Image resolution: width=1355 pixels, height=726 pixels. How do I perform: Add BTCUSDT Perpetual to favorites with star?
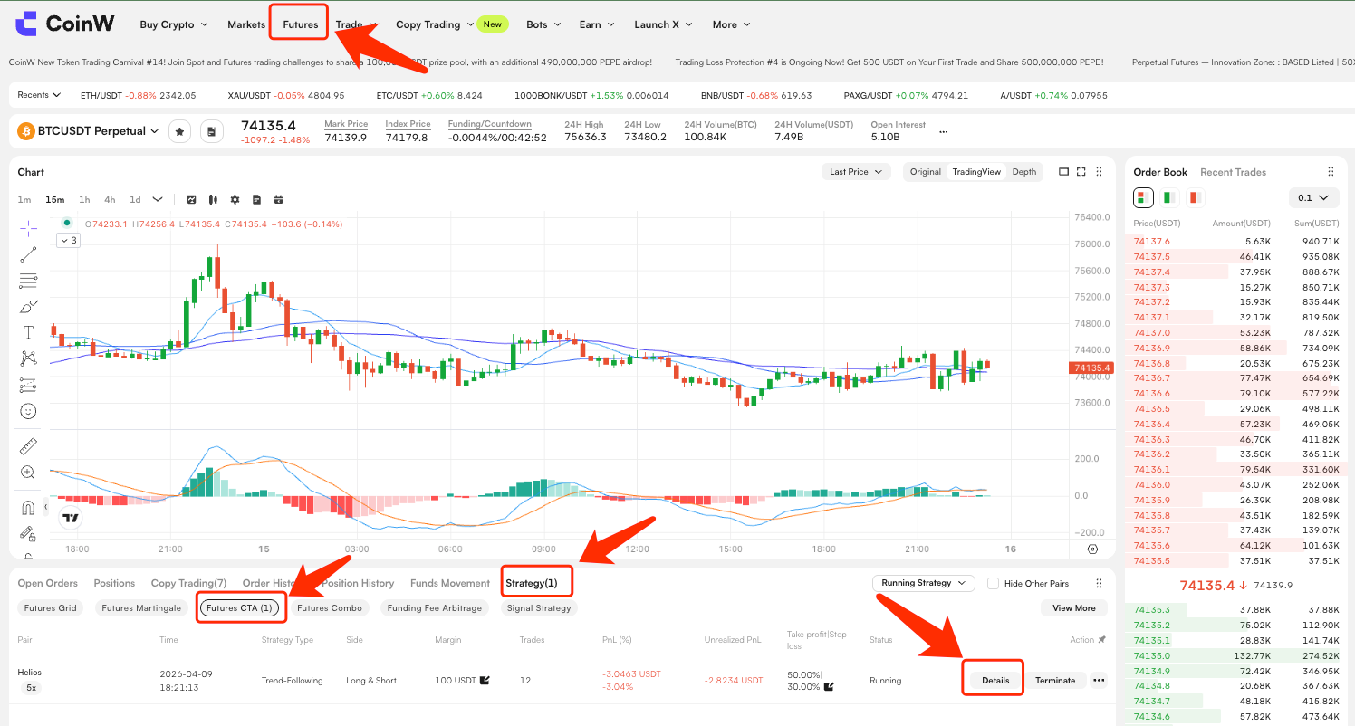tap(180, 132)
